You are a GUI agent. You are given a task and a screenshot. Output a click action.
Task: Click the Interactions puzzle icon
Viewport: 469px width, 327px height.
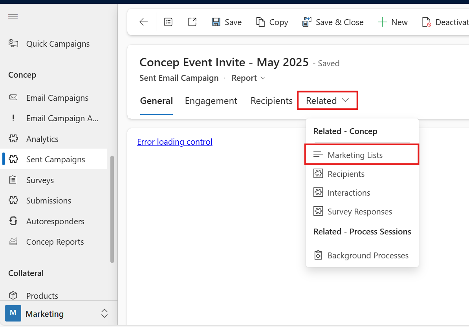coord(318,192)
